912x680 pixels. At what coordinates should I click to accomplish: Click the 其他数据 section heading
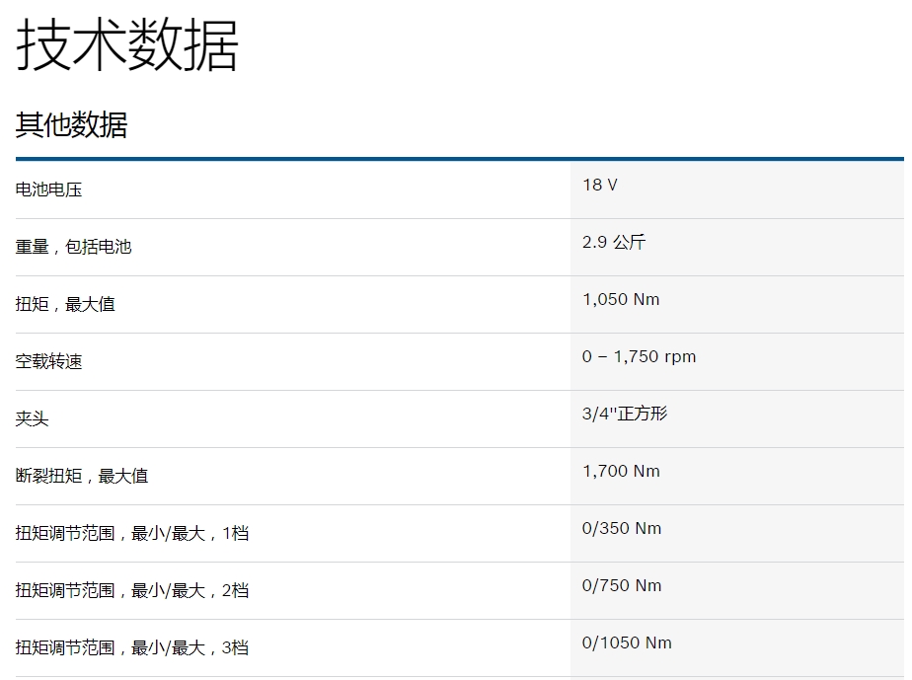pos(71,125)
